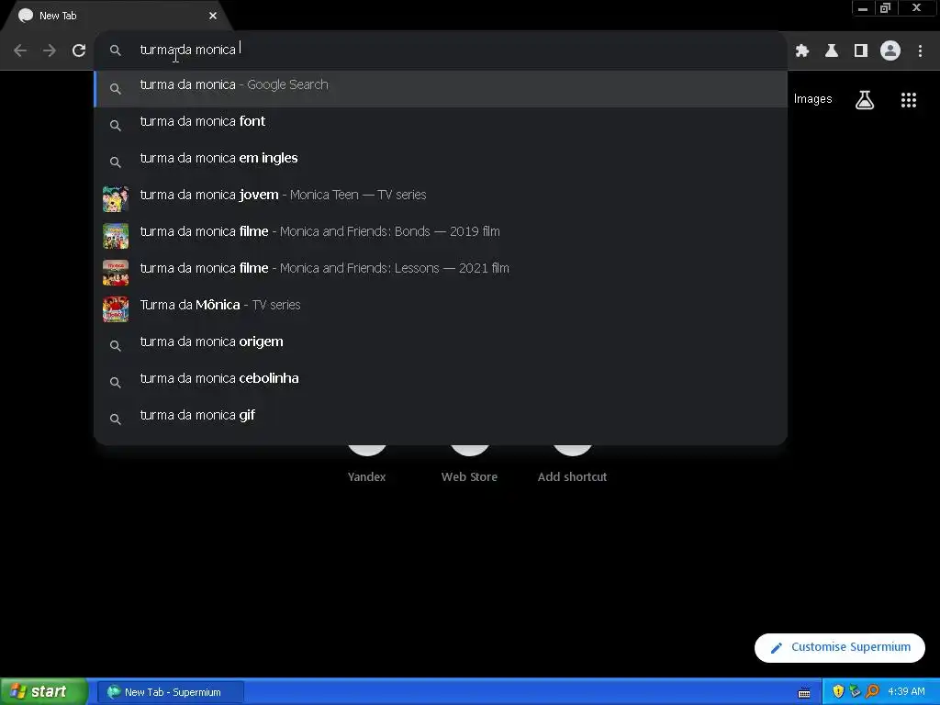Pick the 2021 film Lessons suggestion
Screen dimensions: 940x705
click(441, 272)
